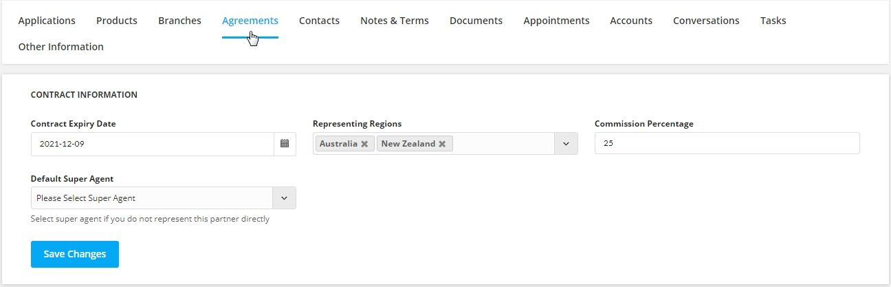Open the Notes & Terms tab

(395, 21)
